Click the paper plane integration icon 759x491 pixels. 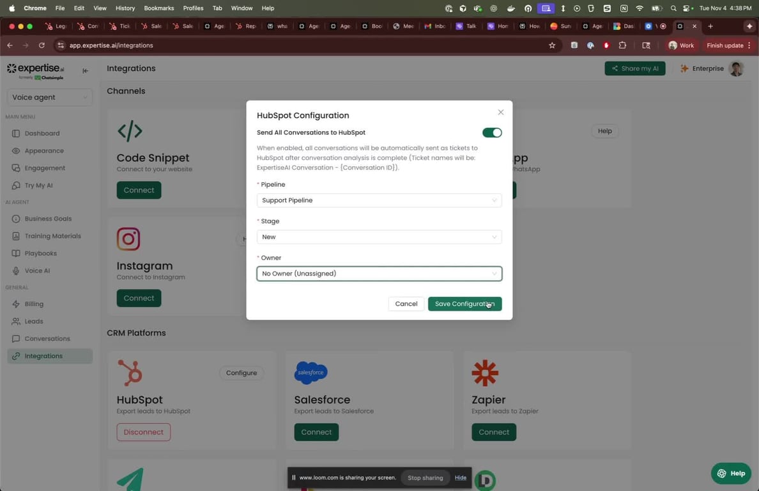coord(130,479)
